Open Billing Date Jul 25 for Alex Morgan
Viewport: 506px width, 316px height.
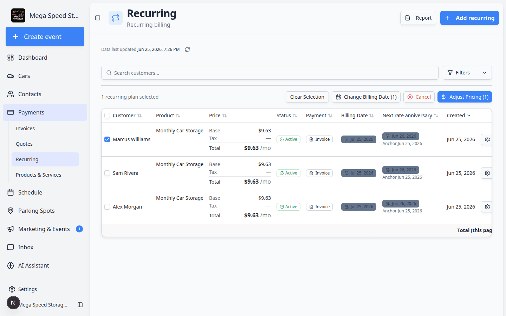(359, 207)
